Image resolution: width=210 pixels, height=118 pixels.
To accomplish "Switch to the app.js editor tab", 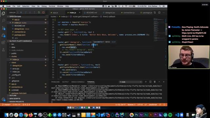I will tap(55, 12).
